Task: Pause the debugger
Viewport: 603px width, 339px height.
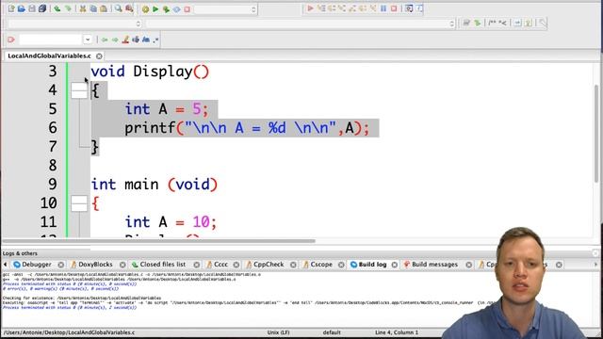Action: pyautogui.click(x=383, y=8)
